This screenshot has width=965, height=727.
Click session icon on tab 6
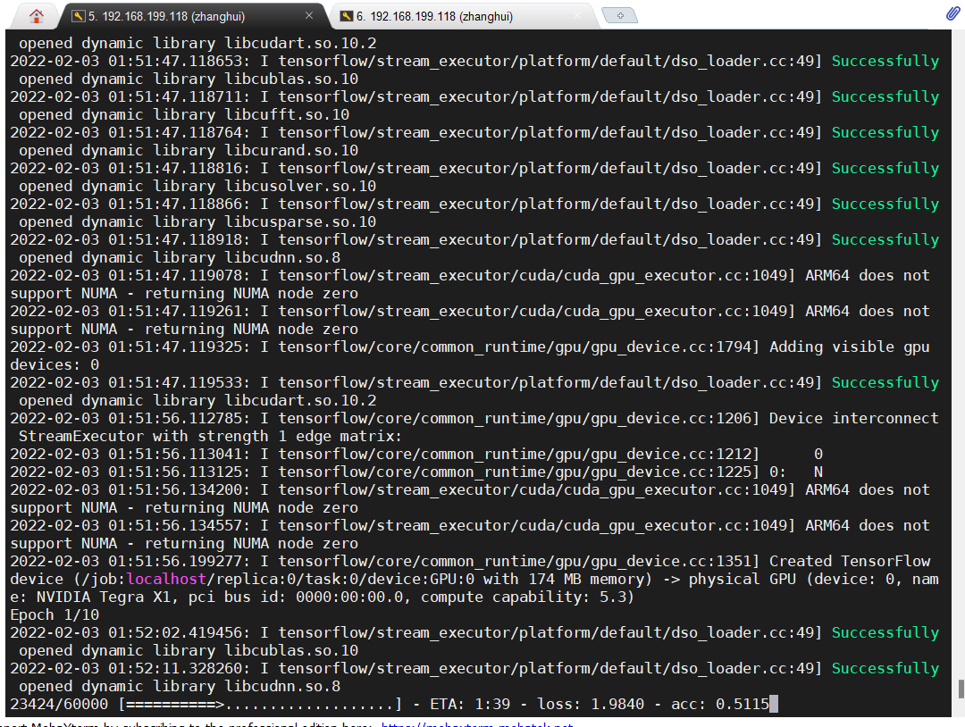click(347, 16)
